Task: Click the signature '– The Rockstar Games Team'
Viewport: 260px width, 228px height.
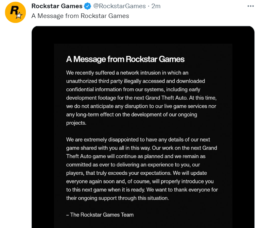Action: [100, 215]
